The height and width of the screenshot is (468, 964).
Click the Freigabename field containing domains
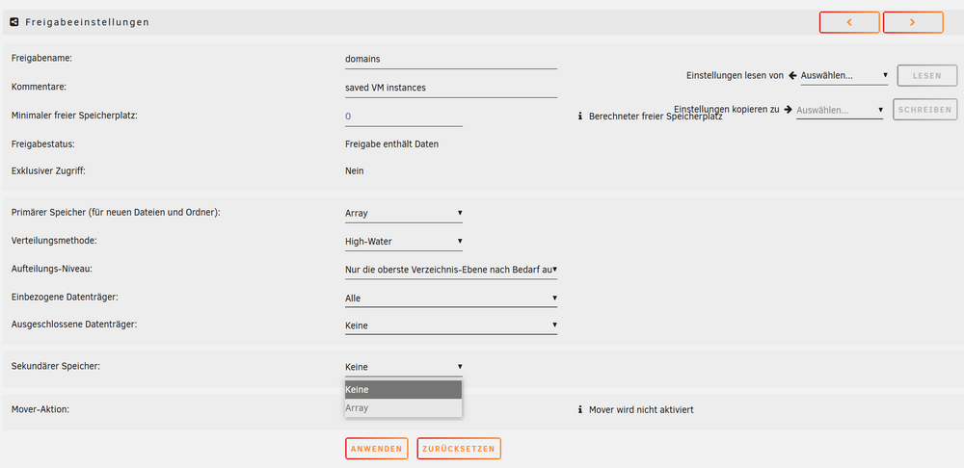pos(450,60)
